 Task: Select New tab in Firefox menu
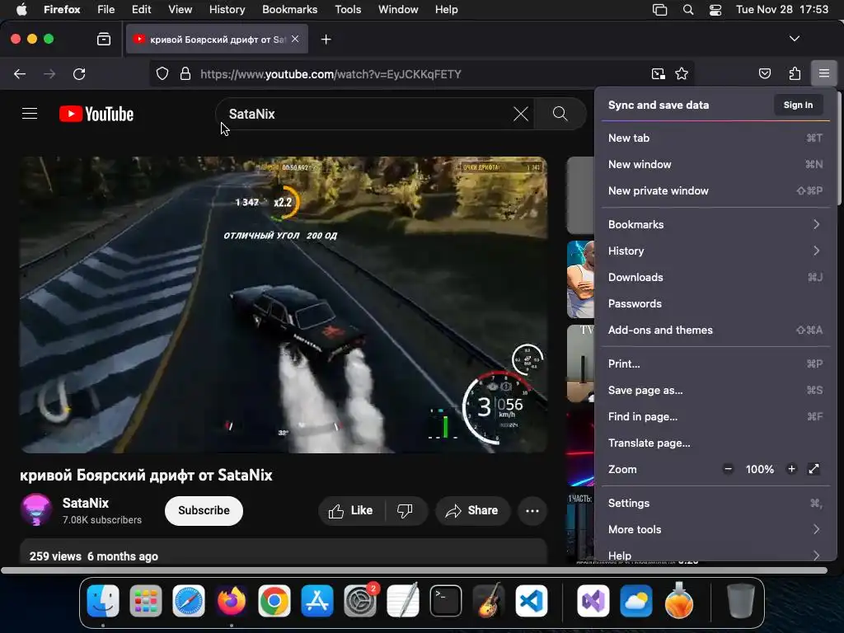tap(715, 138)
